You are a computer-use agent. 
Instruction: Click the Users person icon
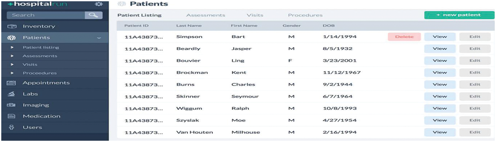pyautogui.click(x=11, y=127)
